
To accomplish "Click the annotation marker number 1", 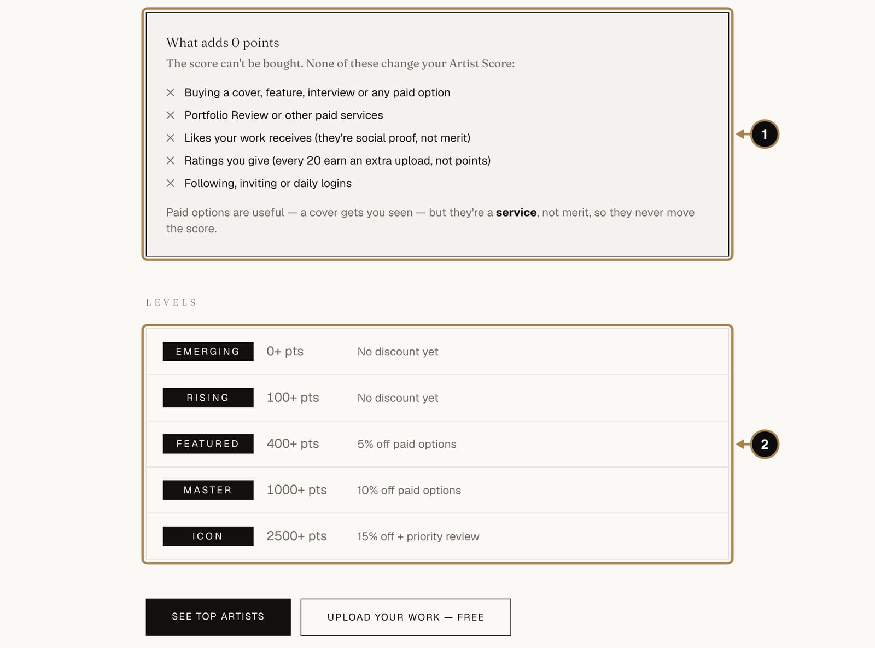I will tap(764, 134).
